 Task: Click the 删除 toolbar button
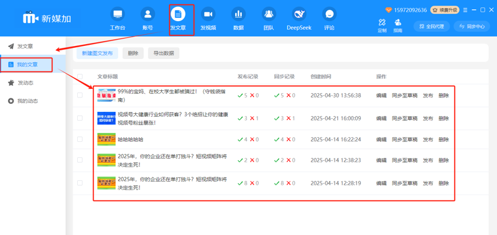pyautogui.click(x=133, y=53)
